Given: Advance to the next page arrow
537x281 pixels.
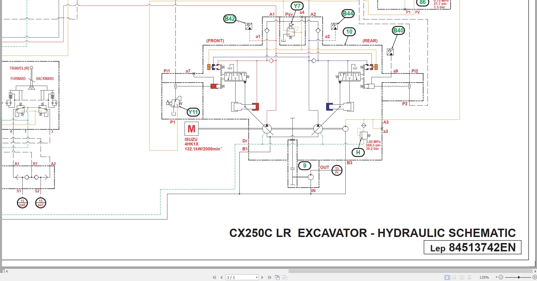Looking at the screenshot, I should pos(262,277).
